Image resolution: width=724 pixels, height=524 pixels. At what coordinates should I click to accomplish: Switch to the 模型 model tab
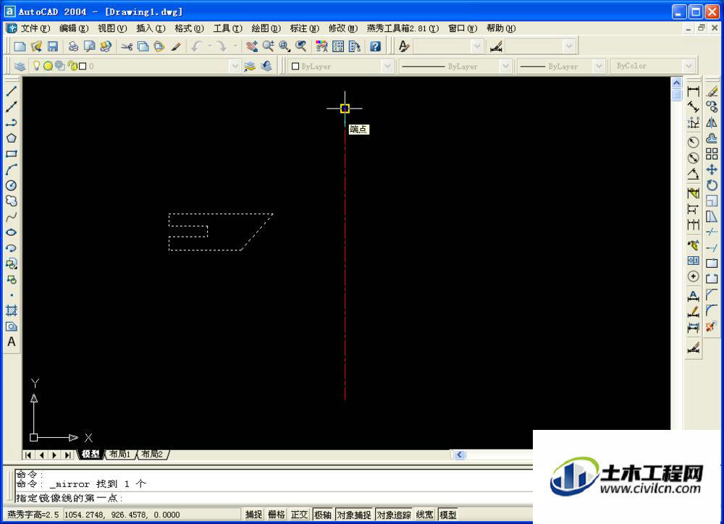(90, 455)
